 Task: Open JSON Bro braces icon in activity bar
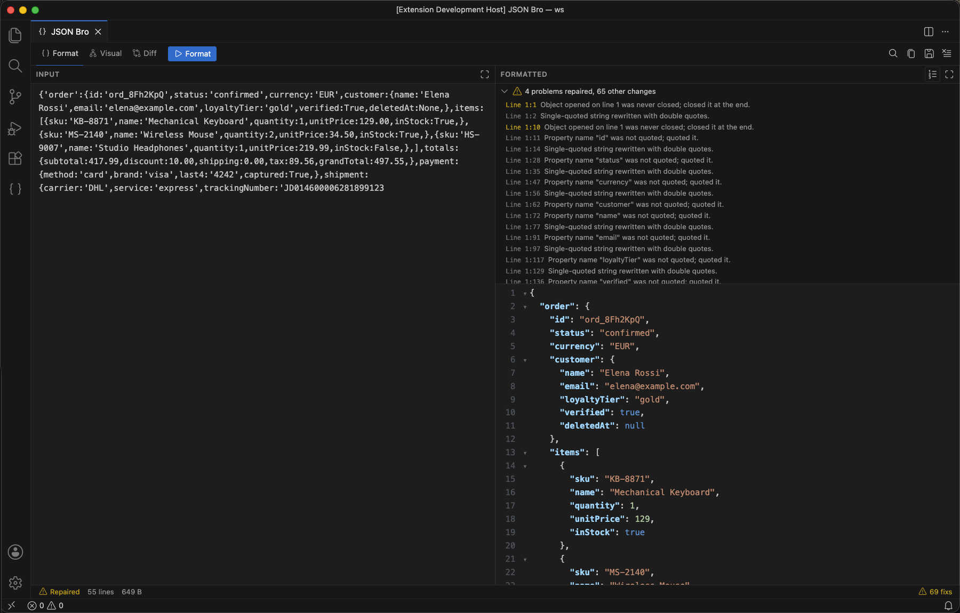(15, 189)
